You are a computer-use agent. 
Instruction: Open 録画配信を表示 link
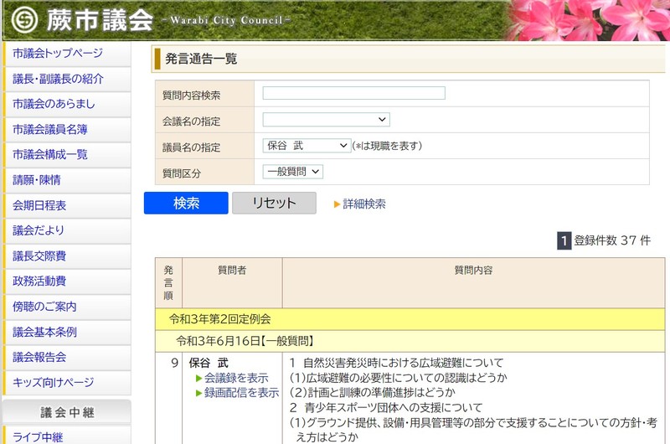click(241, 392)
